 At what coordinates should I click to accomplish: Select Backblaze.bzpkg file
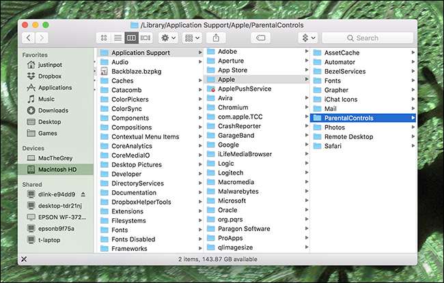point(150,72)
